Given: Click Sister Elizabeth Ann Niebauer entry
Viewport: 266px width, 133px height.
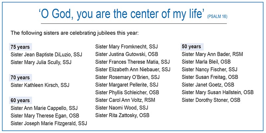Looking at the screenshot, I should click(x=133, y=69).
